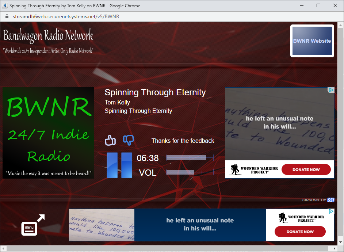344x252 pixels.
Task: Click the Bandwagon Radio Network title logo
Action: pyautogui.click(x=48, y=35)
